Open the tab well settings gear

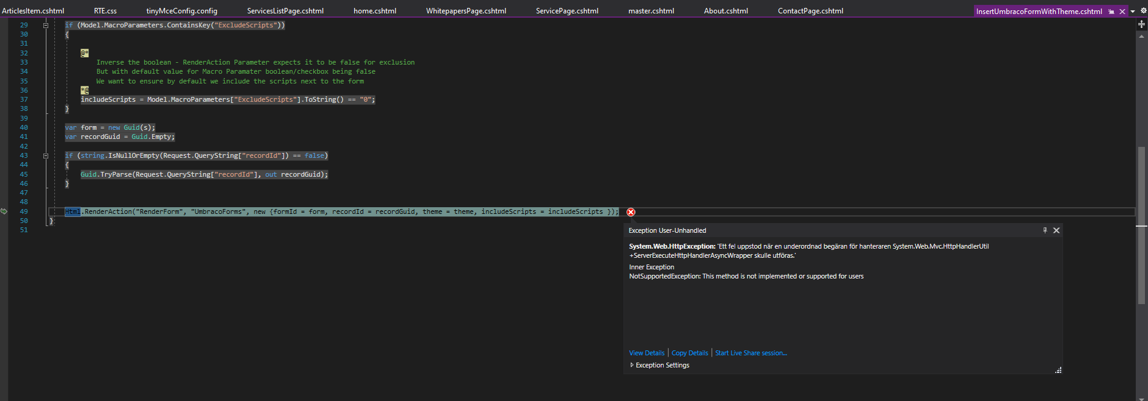1144,10
